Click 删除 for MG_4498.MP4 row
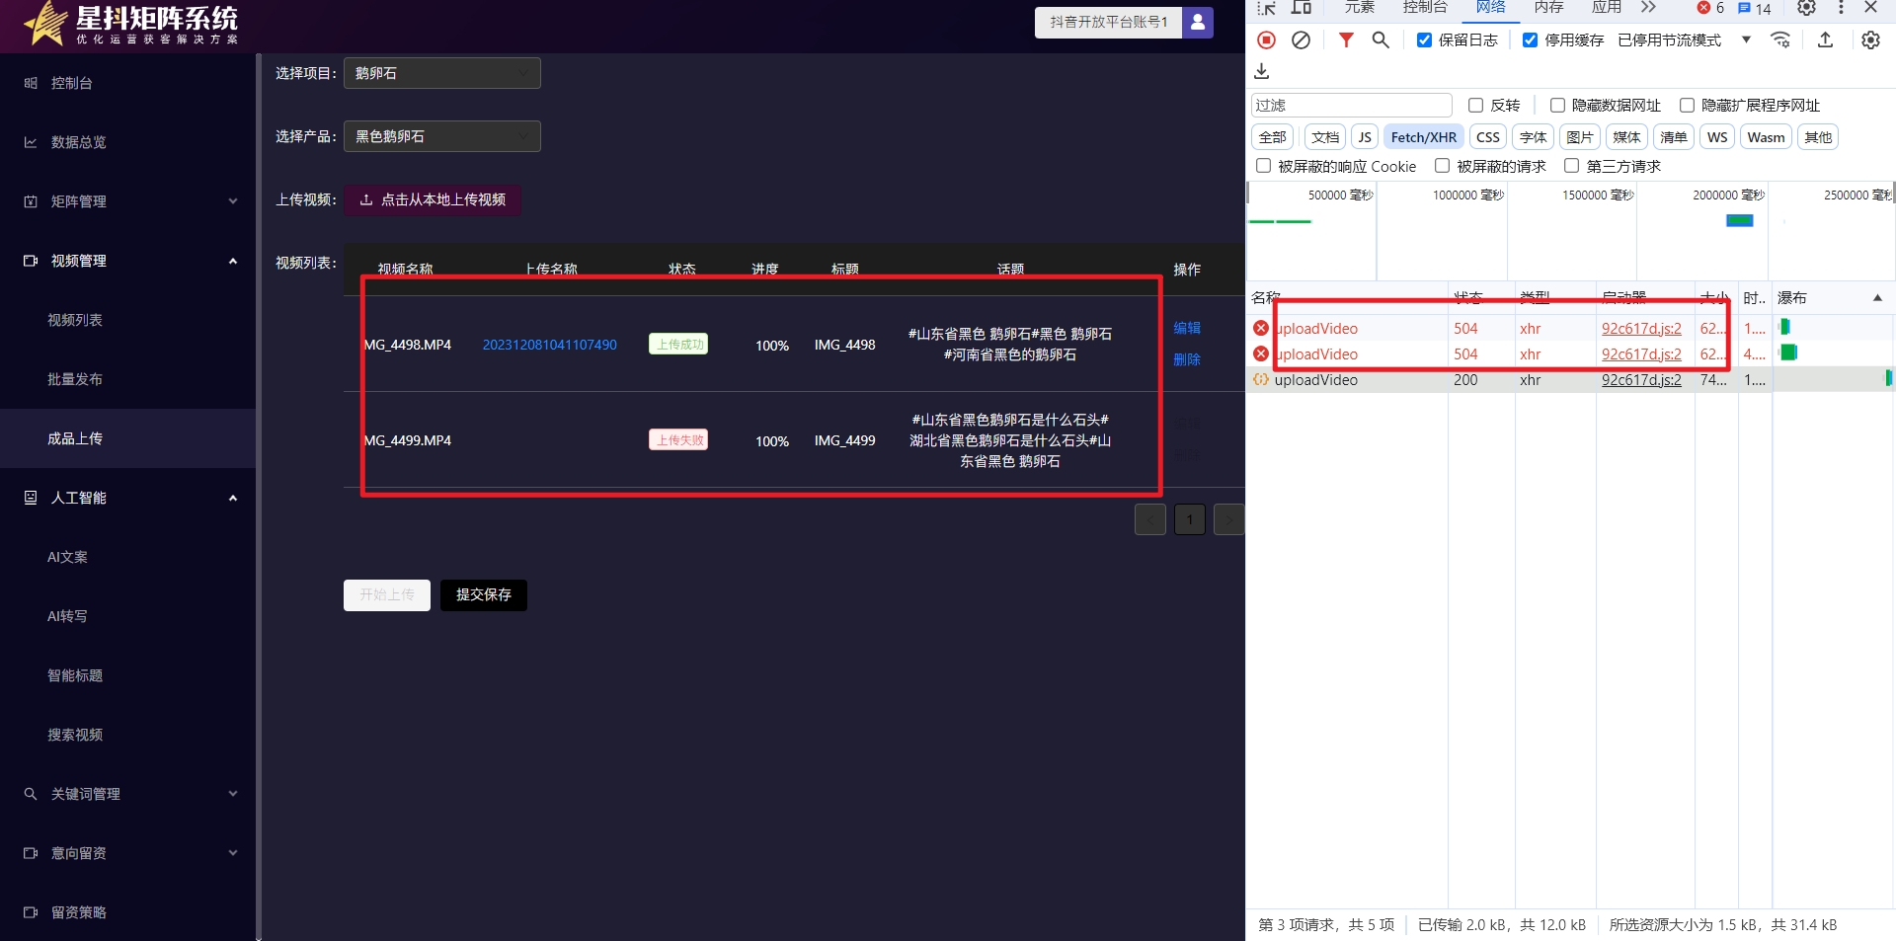The width and height of the screenshot is (1896, 941). (x=1187, y=359)
